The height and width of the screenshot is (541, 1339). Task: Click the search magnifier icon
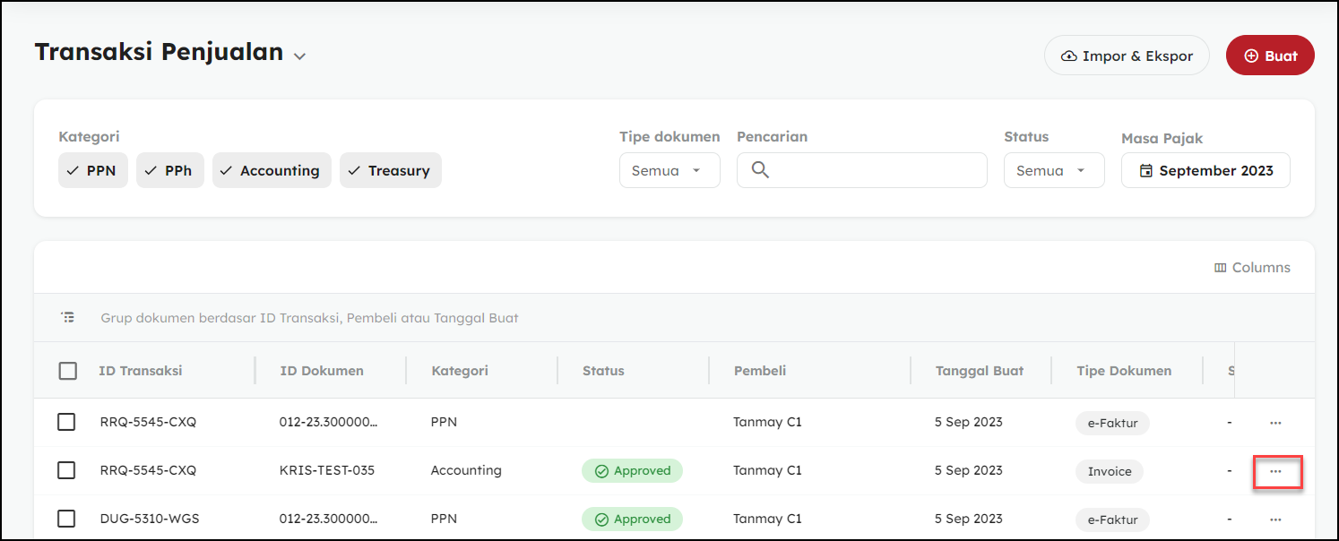(760, 170)
